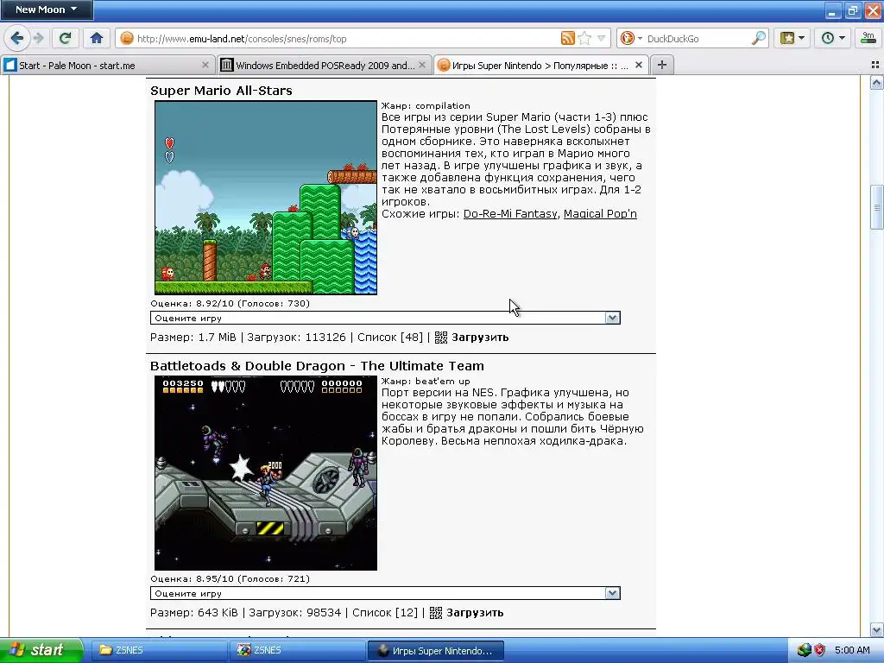The height and width of the screenshot is (663, 884).
Task: Switch to the ZSNES folder taskbar item
Action: click(160, 650)
